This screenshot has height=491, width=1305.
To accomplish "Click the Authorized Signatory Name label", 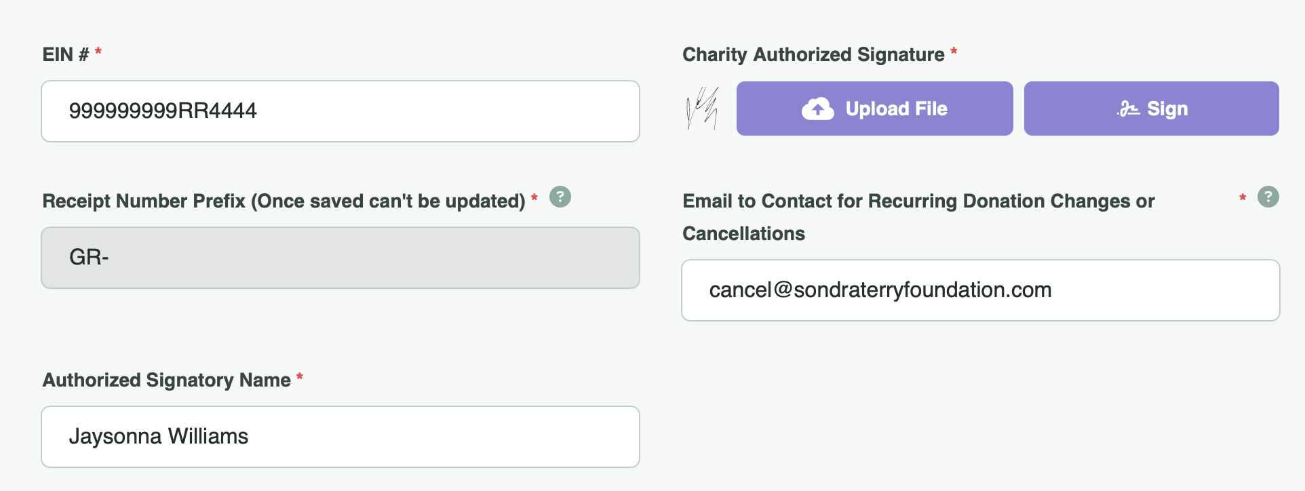I will tap(167, 380).
